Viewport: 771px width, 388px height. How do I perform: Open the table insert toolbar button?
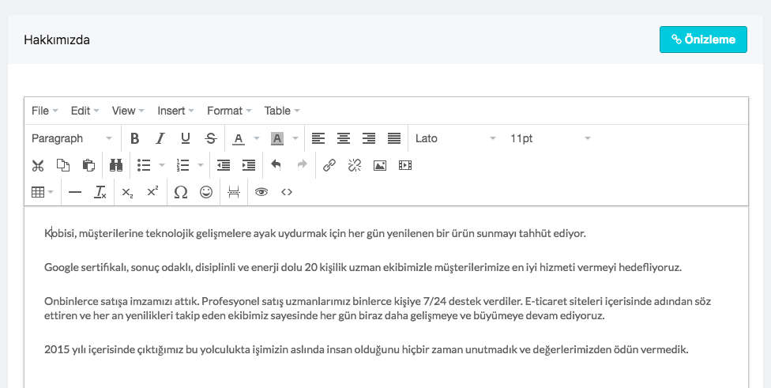43,192
